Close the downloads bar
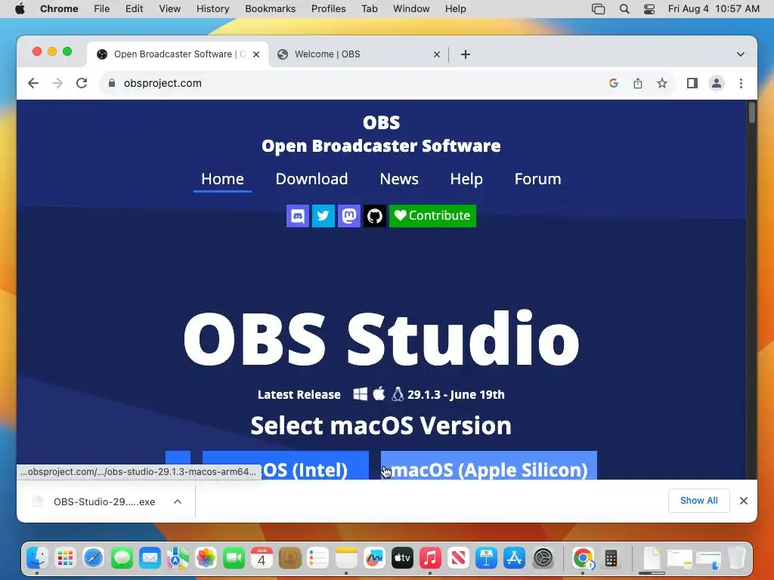 [744, 501]
